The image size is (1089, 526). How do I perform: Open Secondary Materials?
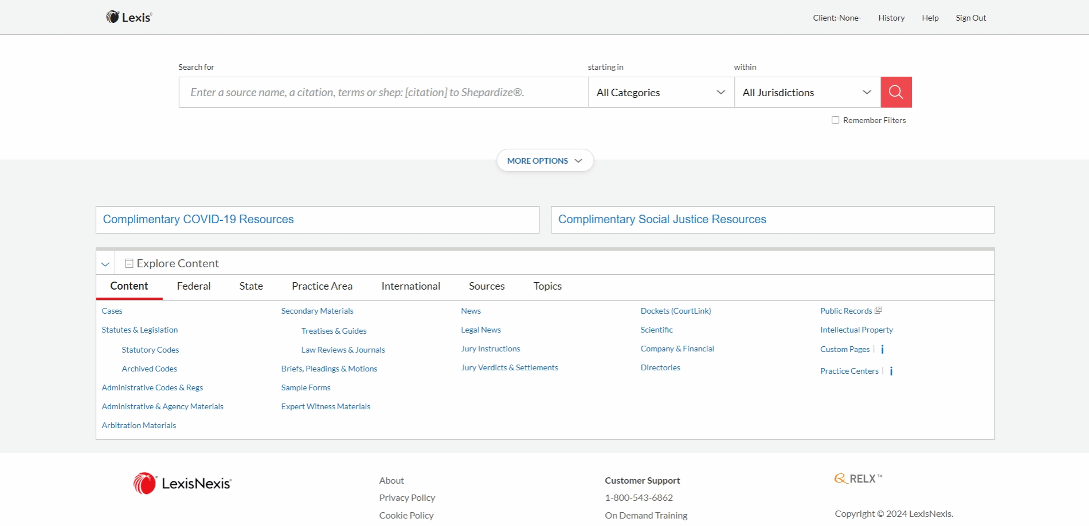(x=317, y=311)
